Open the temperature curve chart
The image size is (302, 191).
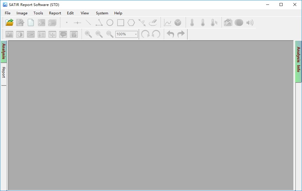click(168, 22)
